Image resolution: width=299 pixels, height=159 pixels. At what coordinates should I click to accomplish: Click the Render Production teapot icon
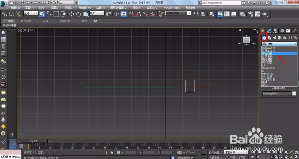click(x=265, y=14)
